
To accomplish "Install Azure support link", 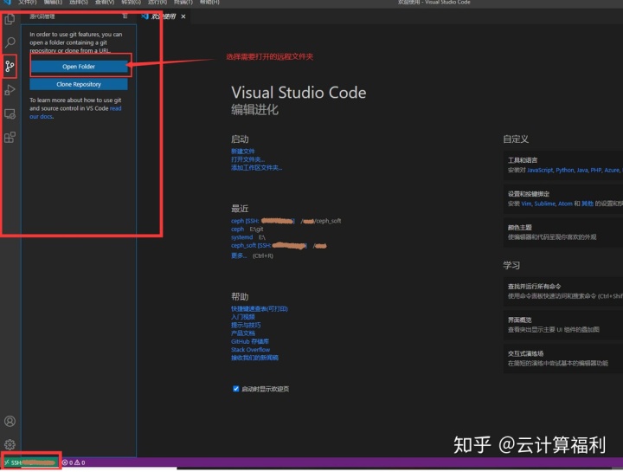I will tap(612, 171).
